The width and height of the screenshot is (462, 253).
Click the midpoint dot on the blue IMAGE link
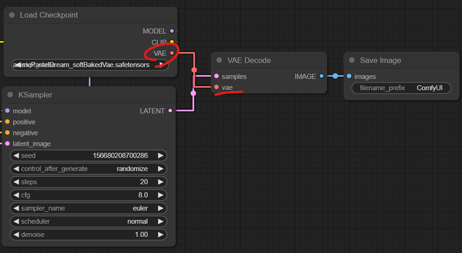click(x=335, y=76)
